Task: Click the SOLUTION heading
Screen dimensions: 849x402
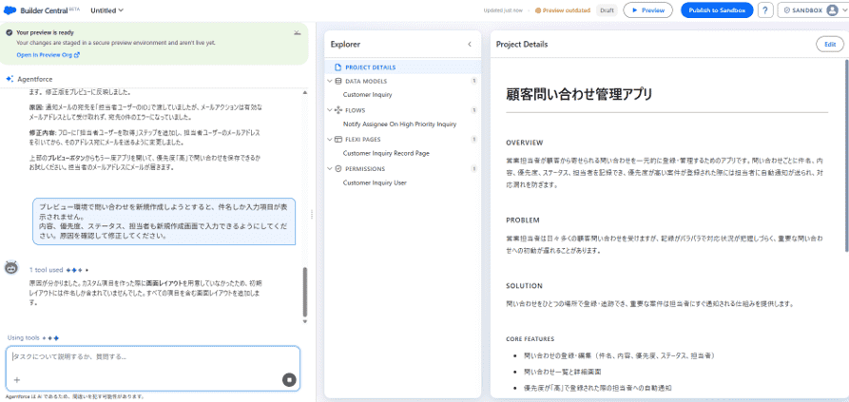Action: pos(524,286)
